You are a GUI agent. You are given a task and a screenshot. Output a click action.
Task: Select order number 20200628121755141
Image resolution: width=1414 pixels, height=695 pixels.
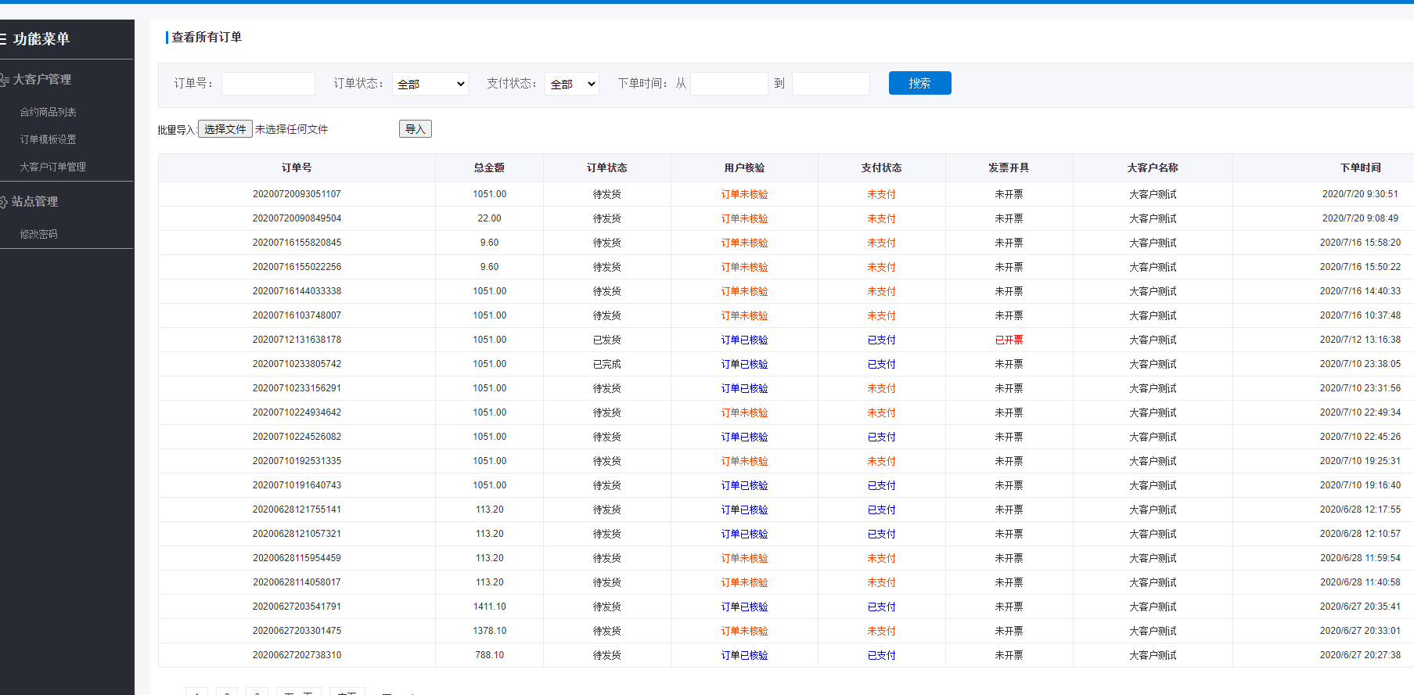297,510
